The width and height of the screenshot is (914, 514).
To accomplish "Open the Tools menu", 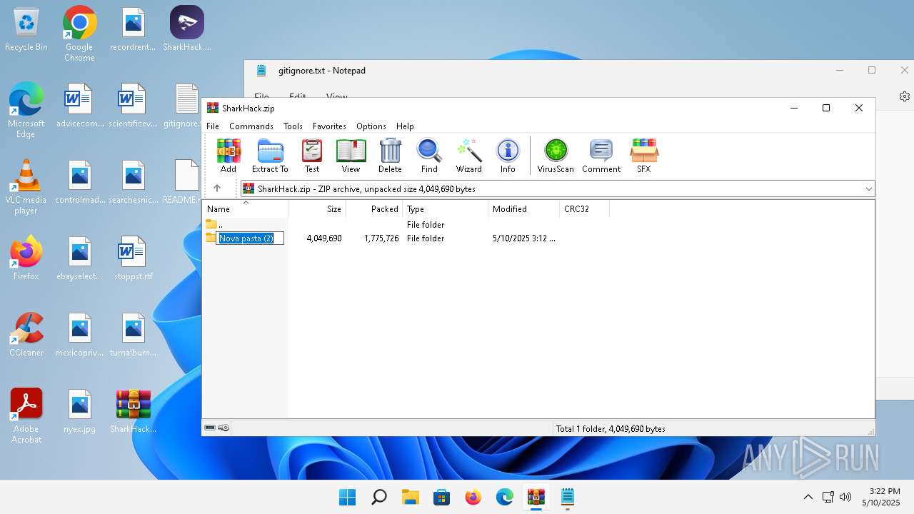I will (293, 126).
